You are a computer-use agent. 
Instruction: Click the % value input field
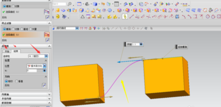(32, 70)
